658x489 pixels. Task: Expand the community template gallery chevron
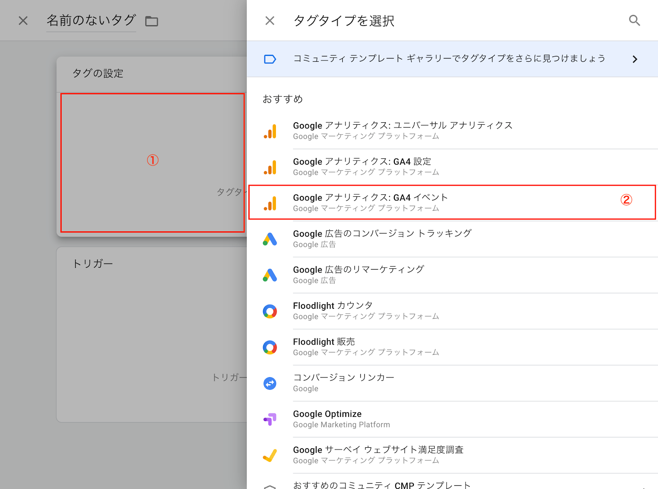[635, 59]
